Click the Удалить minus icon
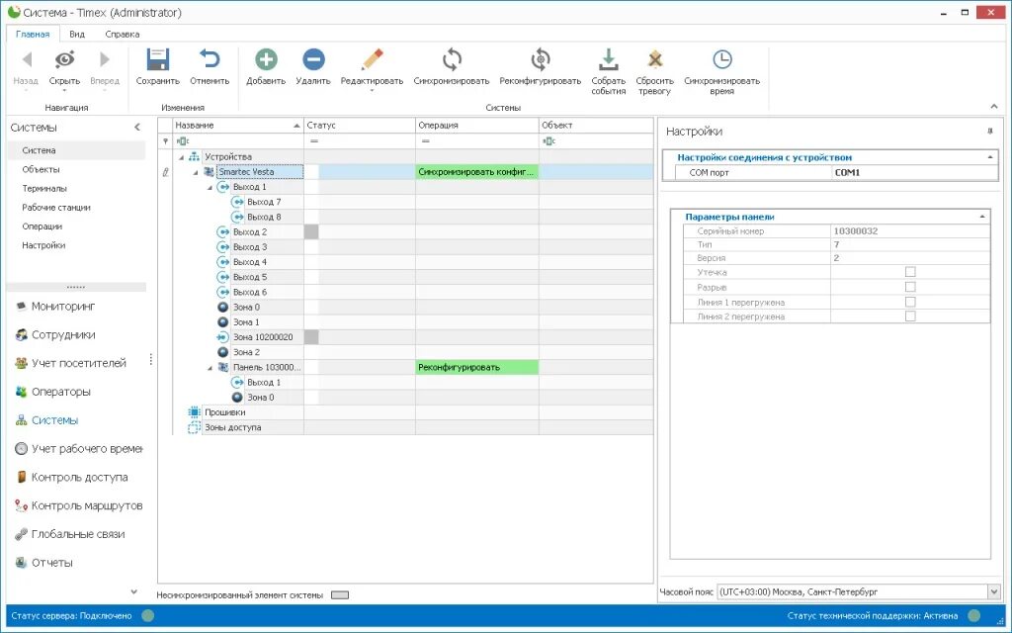This screenshot has width=1012, height=633. coord(313,59)
